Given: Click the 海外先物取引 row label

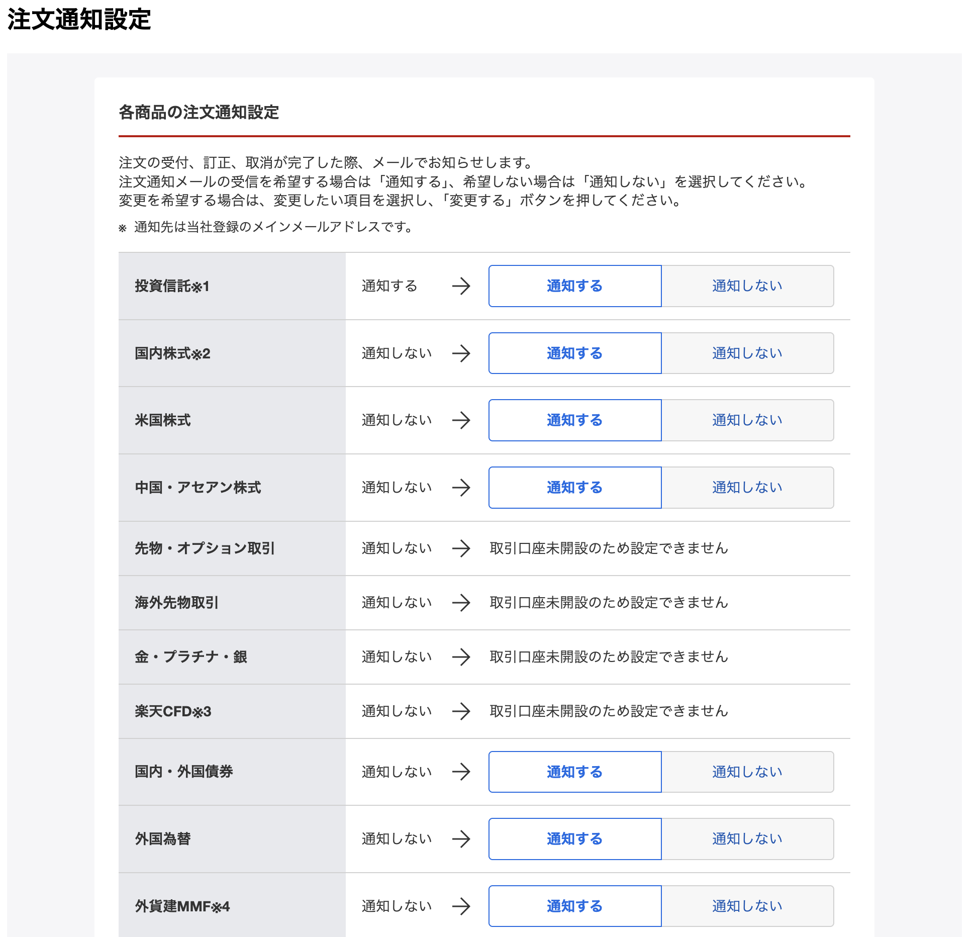Looking at the screenshot, I should pyautogui.click(x=176, y=603).
